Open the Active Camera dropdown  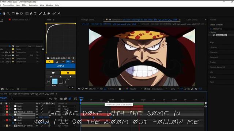tap(159, 89)
